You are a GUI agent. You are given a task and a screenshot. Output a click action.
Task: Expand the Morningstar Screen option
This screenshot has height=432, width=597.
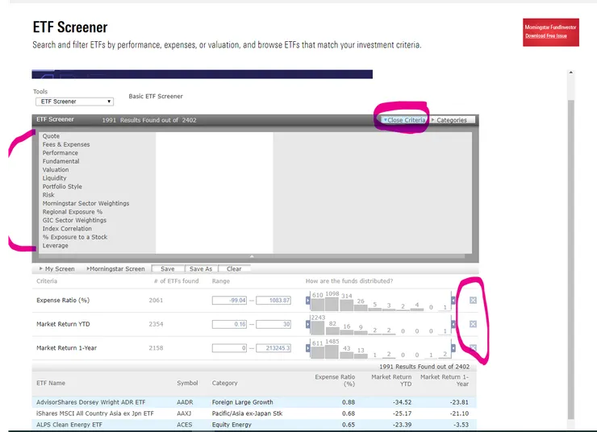[x=115, y=269]
